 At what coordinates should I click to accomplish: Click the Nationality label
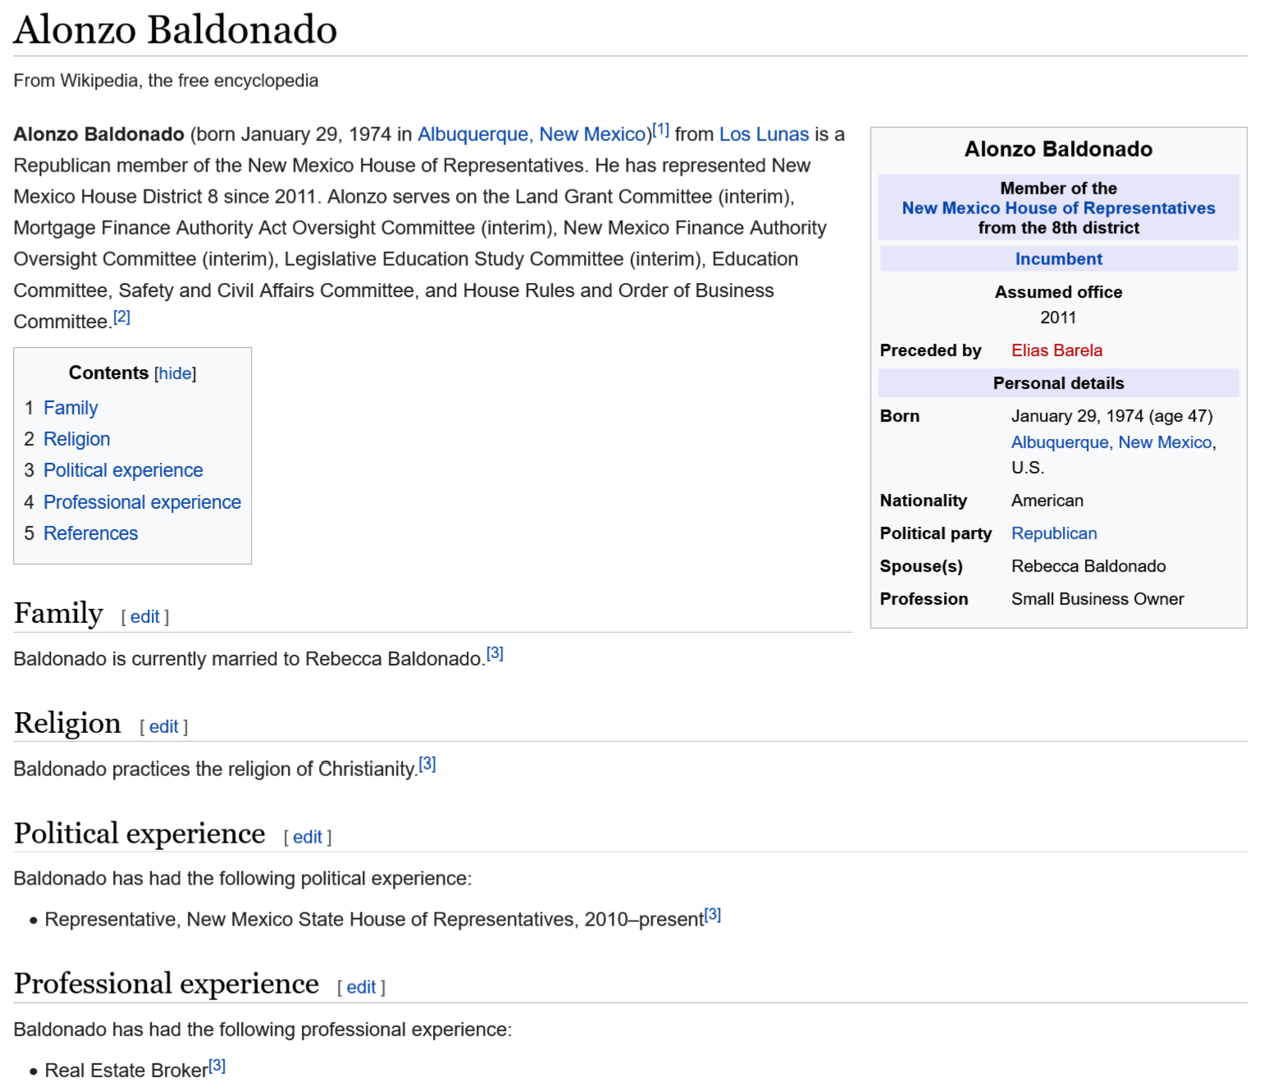(923, 500)
